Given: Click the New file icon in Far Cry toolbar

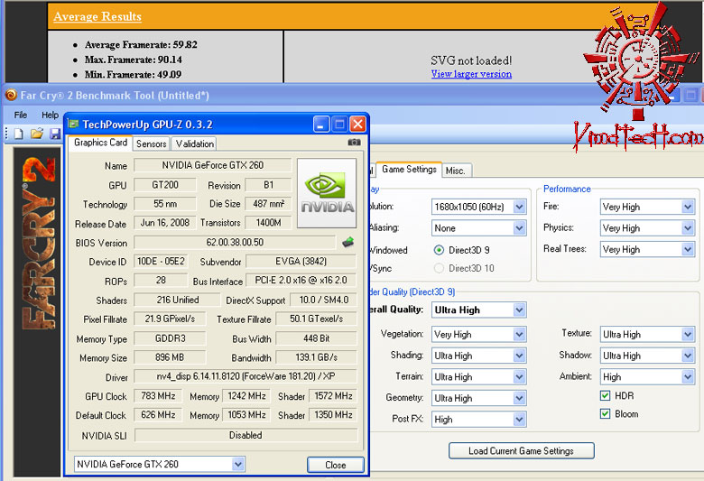Looking at the screenshot, I should [x=18, y=134].
